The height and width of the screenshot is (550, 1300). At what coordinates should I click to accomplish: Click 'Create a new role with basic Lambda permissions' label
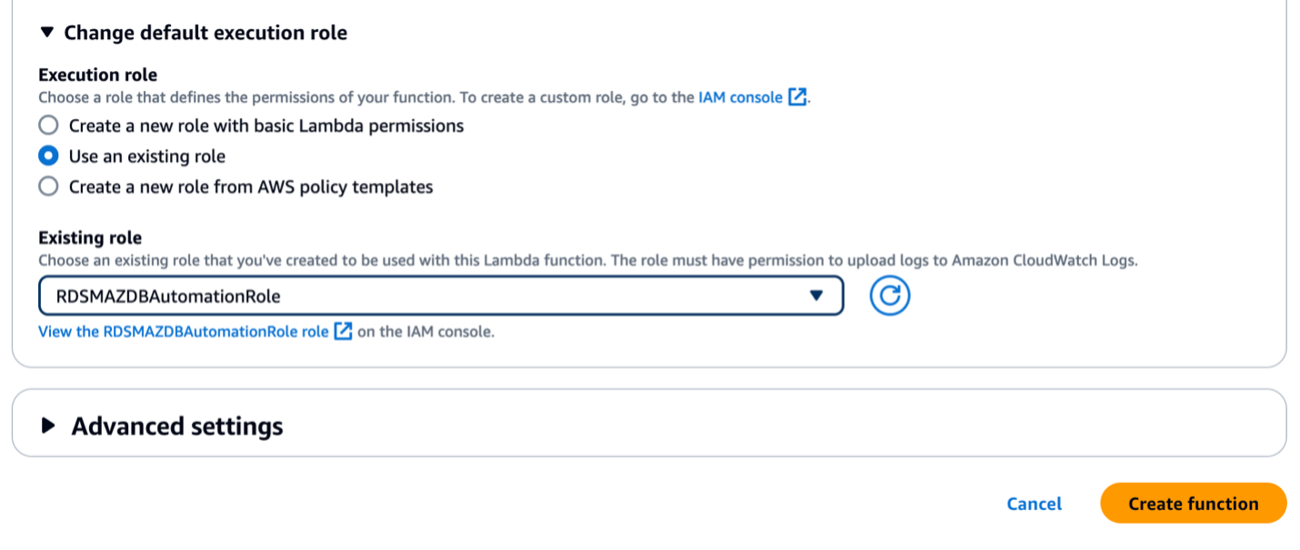(x=266, y=125)
